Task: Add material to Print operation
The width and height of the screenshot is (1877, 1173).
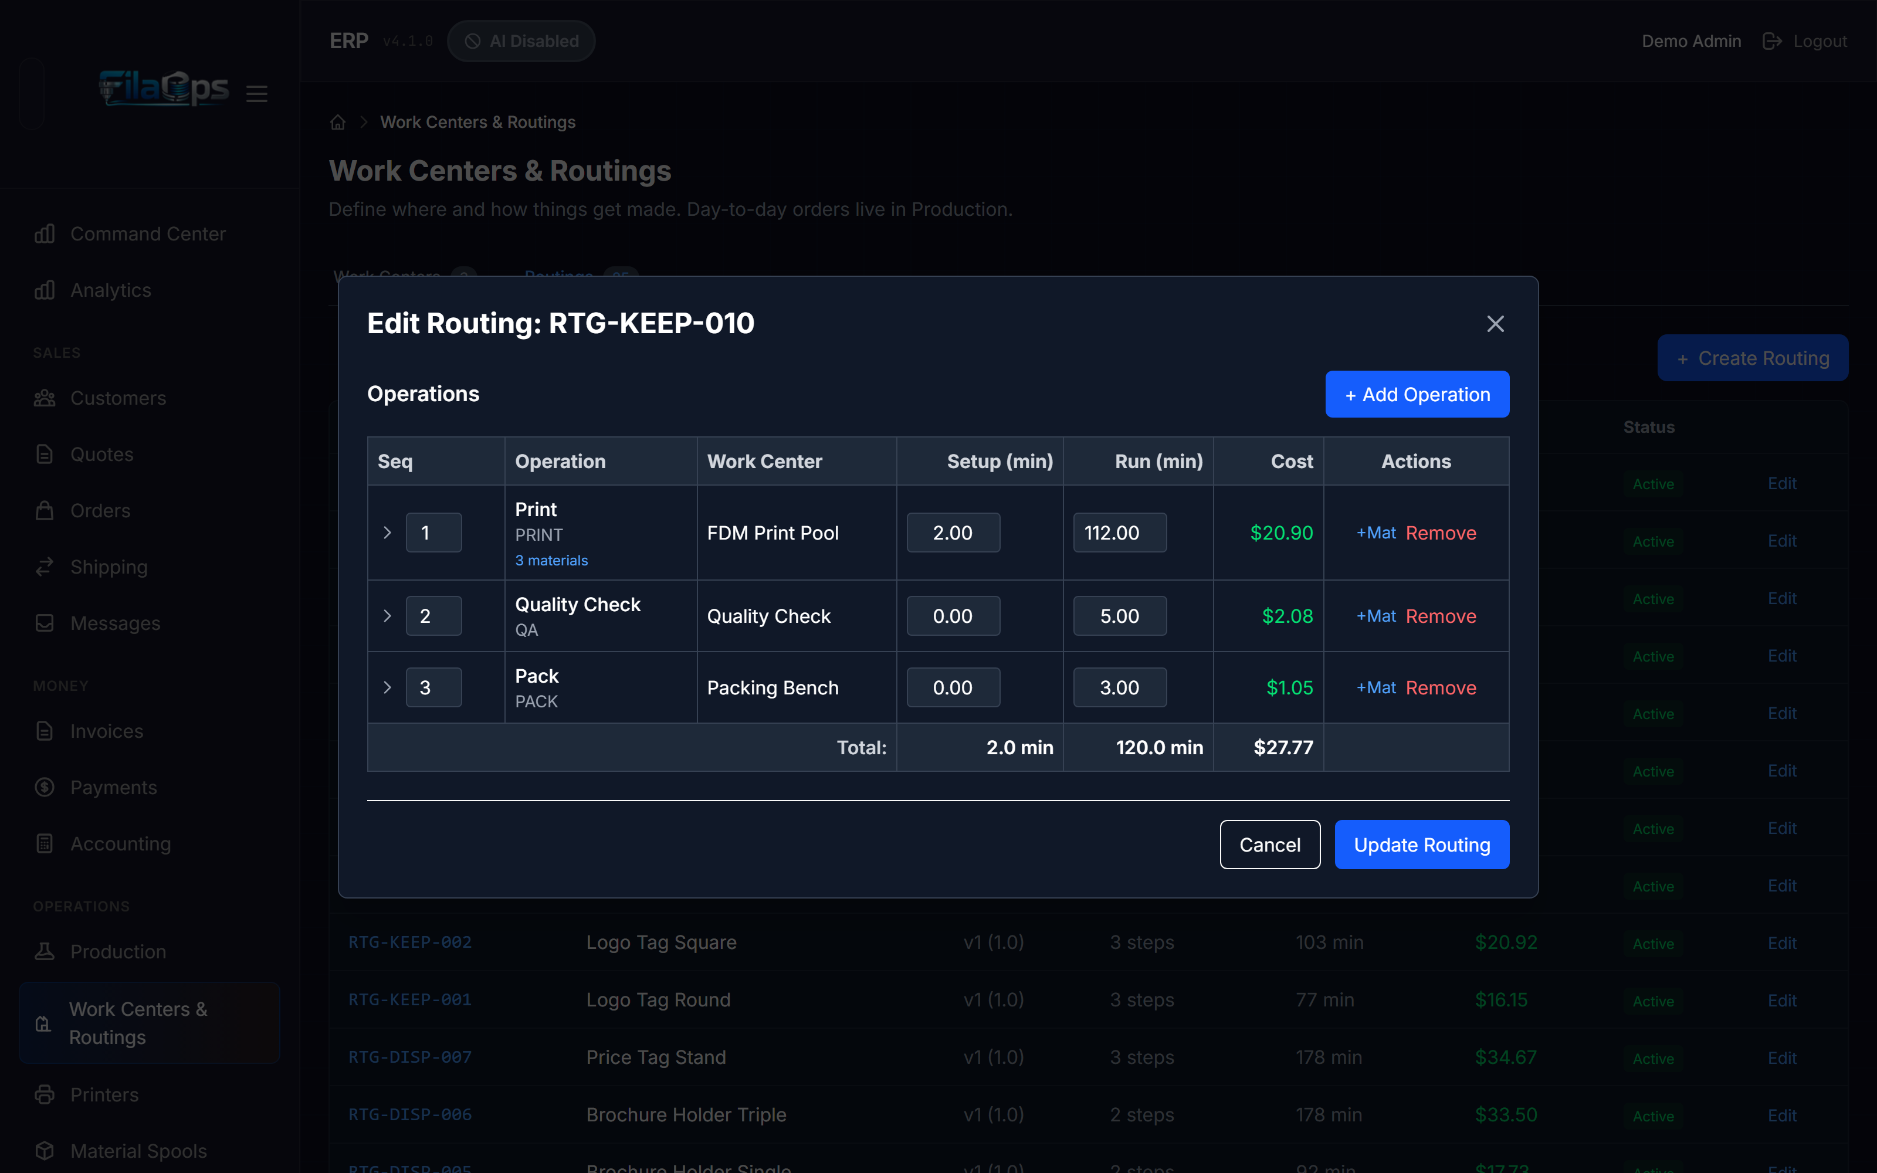Action: coord(1376,532)
